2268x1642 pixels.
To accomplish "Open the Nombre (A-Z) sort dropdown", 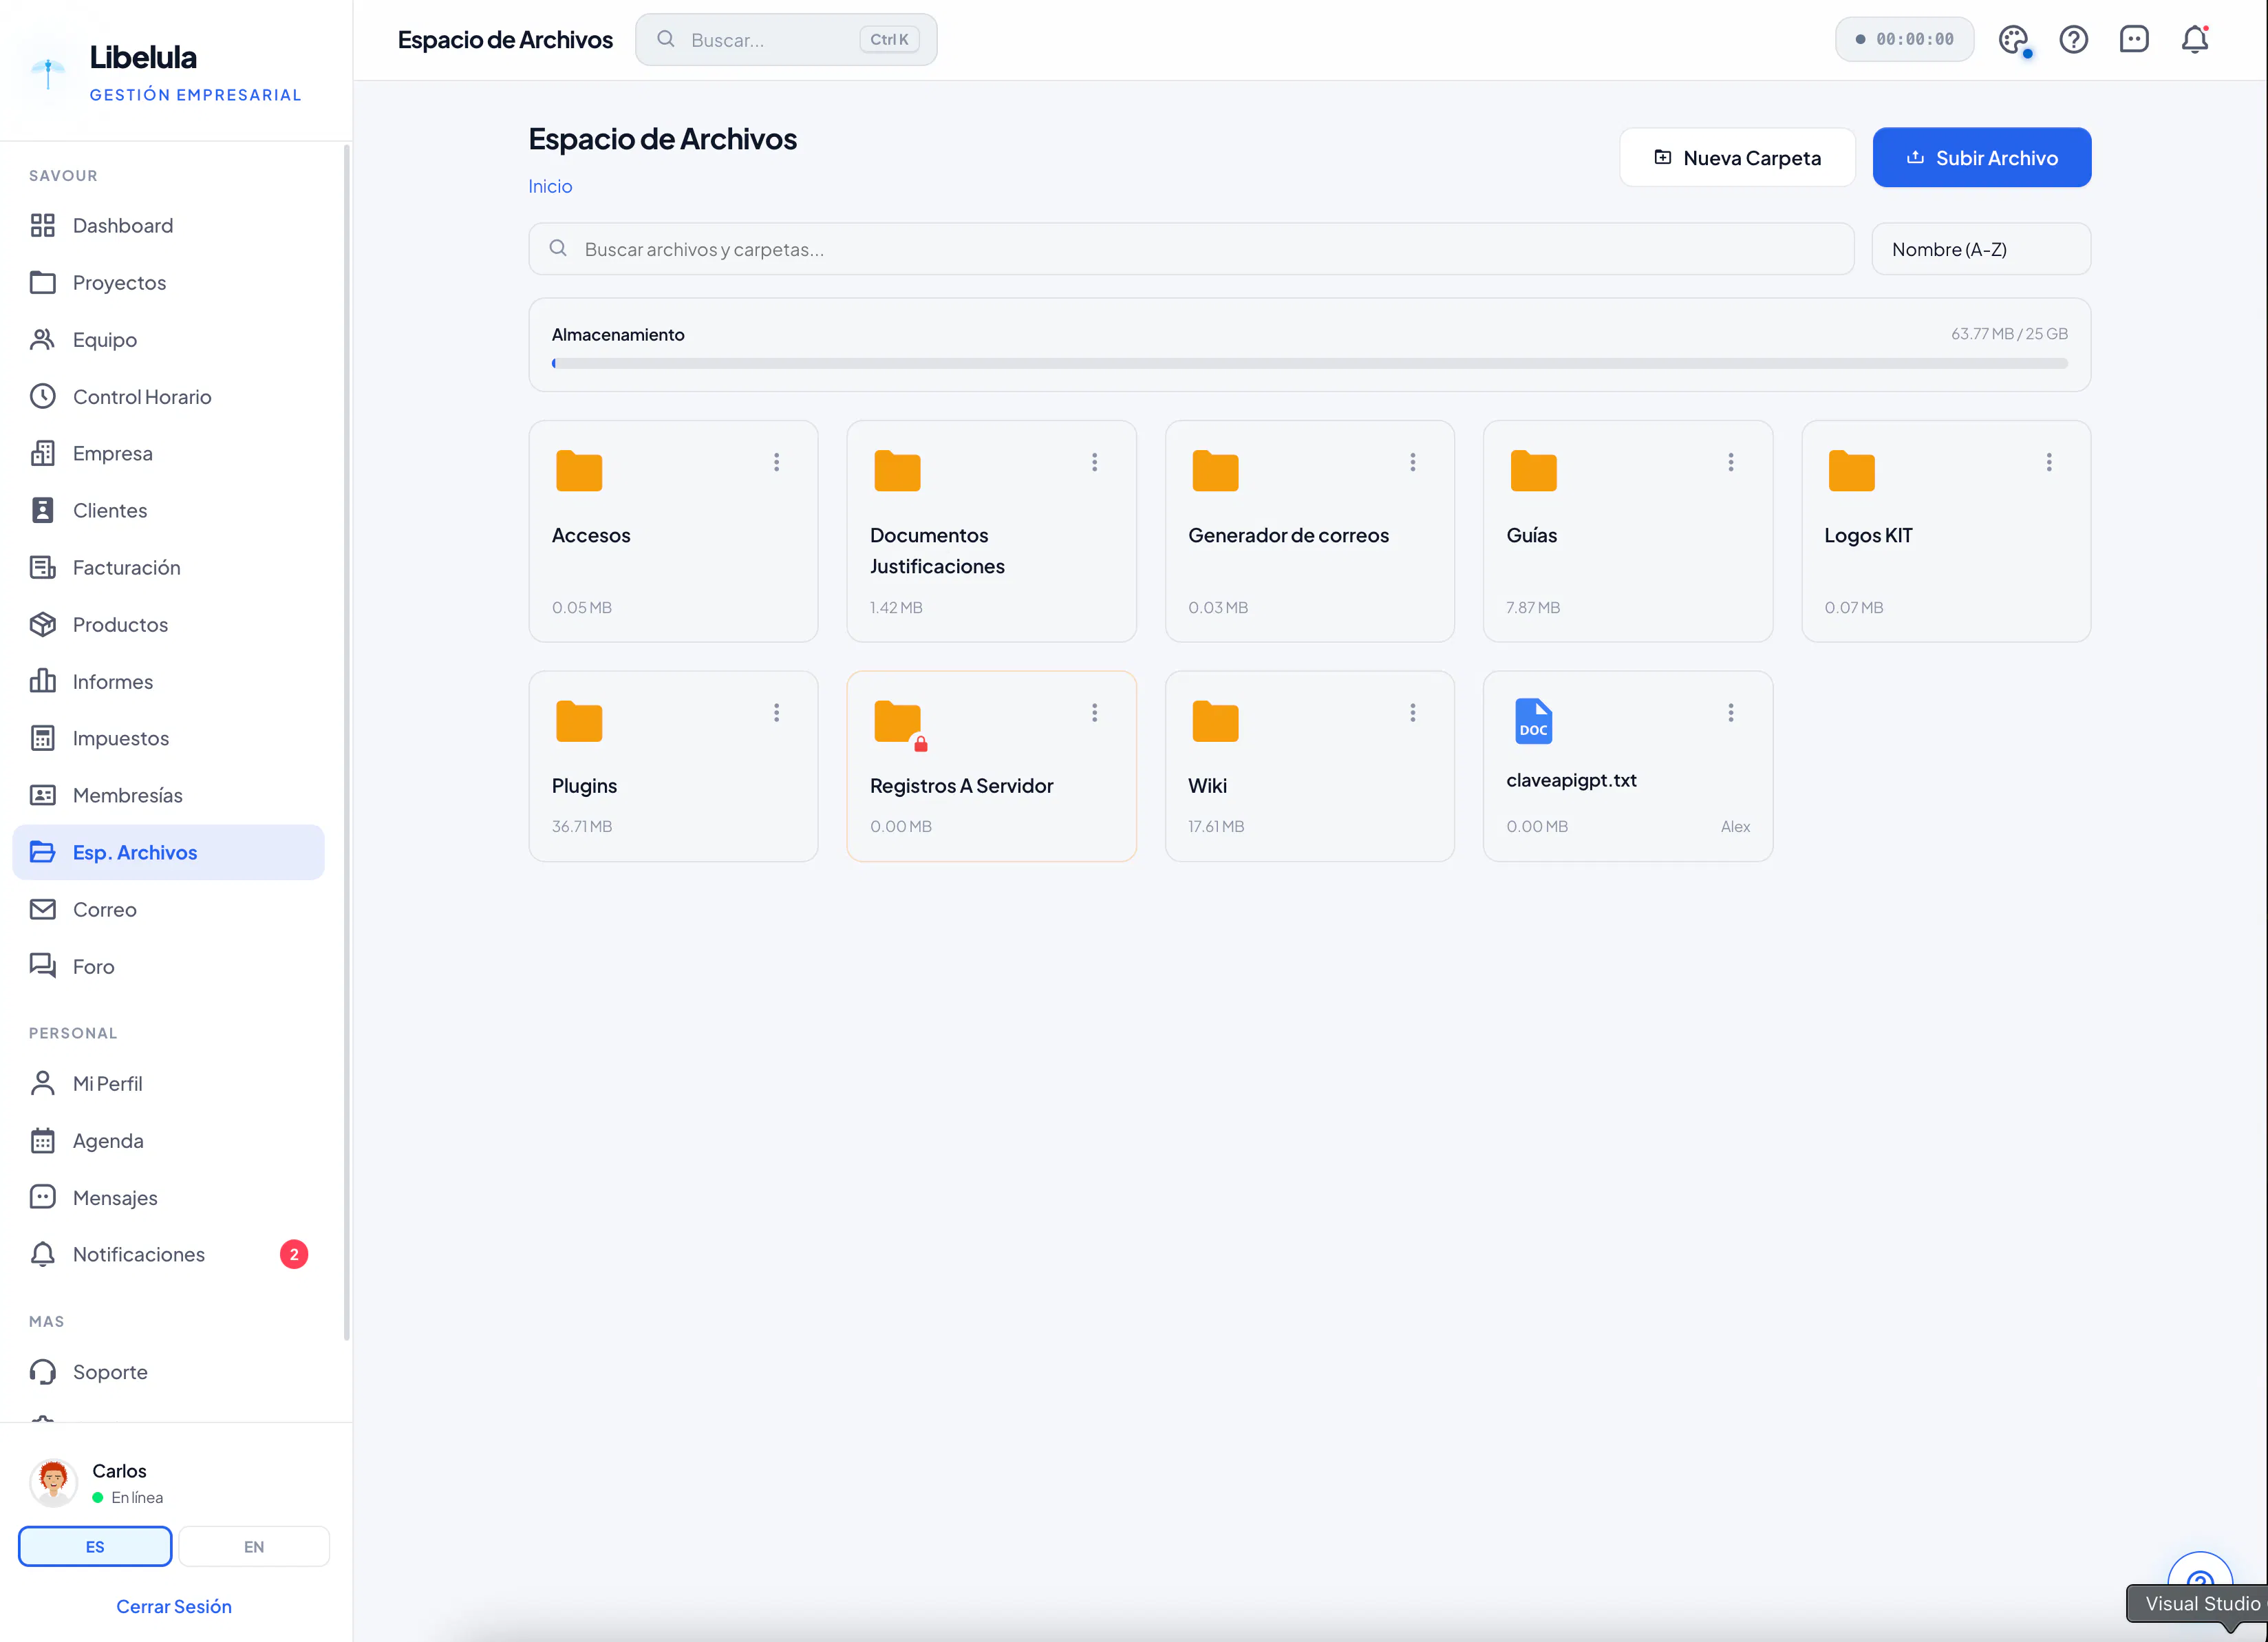I will point(1980,249).
